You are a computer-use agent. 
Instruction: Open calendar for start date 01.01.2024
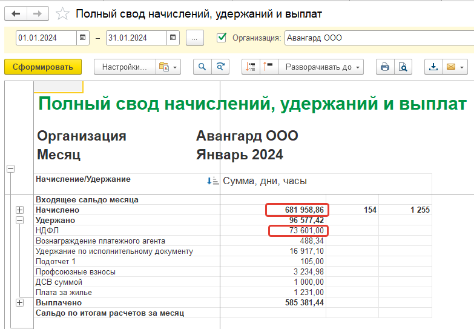[82, 38]
